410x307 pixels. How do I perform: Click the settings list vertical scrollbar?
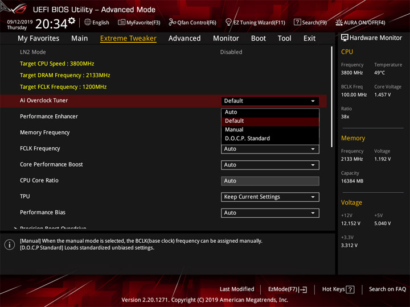pyautogui.click(x=332, y=97)
